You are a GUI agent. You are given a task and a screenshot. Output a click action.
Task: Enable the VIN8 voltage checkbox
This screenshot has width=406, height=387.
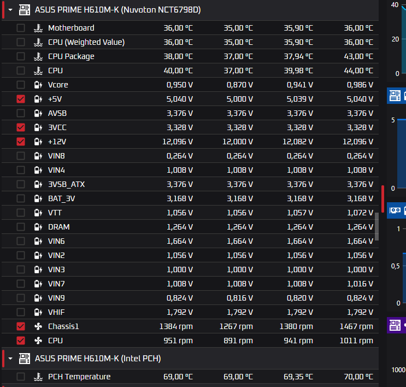21,156
